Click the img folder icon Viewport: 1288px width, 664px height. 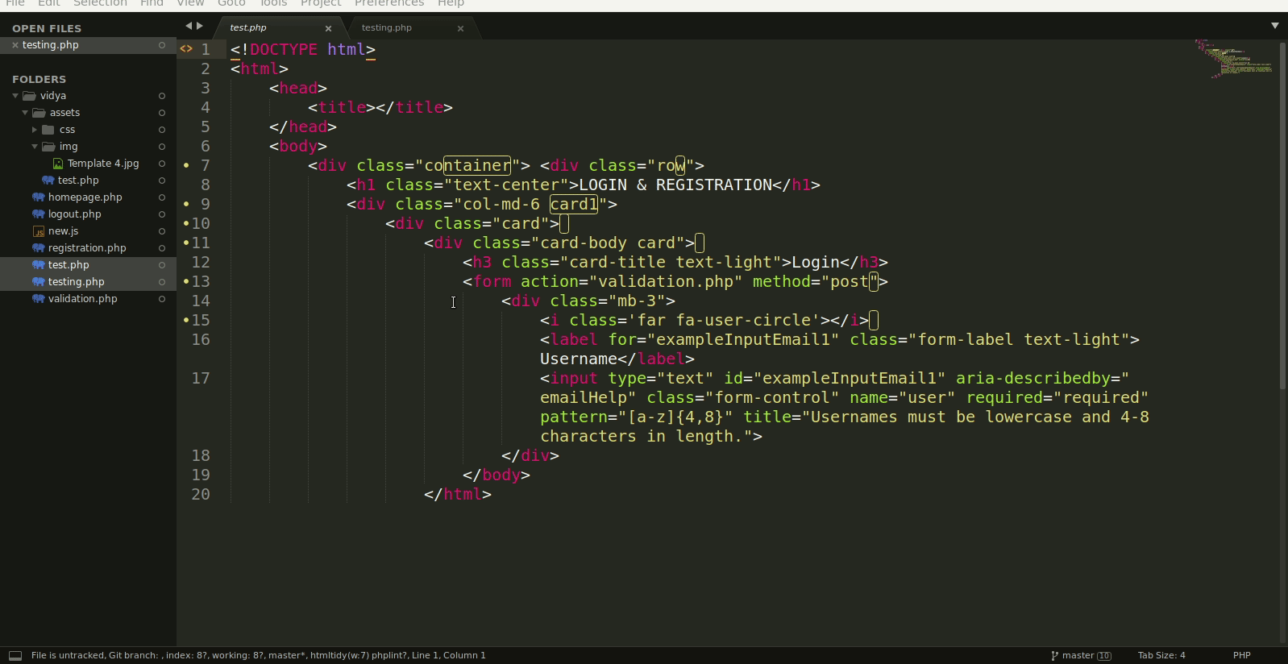[x=48, y=147]
